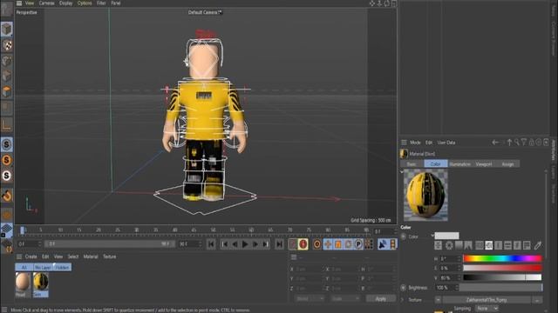
Task: Click the Attribute Manager search magnifier
Action: [517, 143]
